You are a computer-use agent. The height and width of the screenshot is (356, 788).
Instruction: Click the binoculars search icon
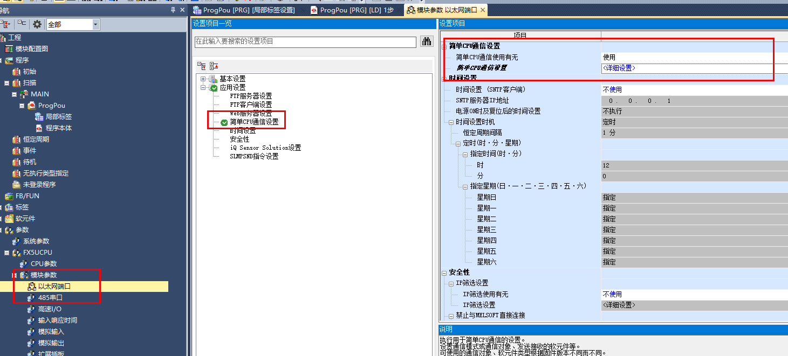coord(427,41)
